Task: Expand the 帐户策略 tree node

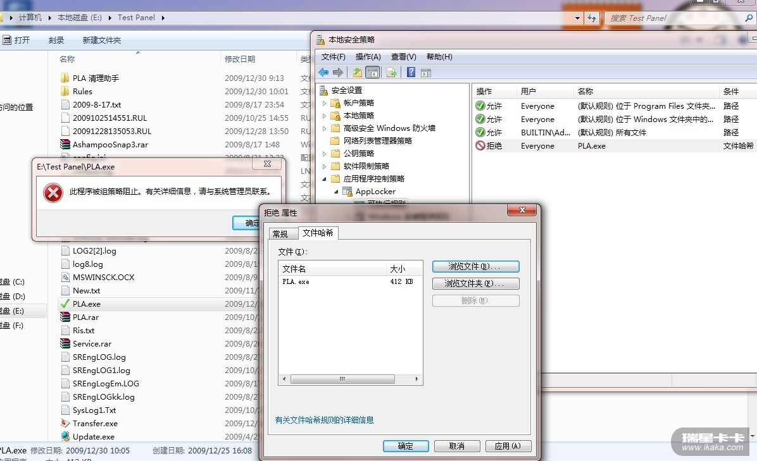Action: click(325, 102)
